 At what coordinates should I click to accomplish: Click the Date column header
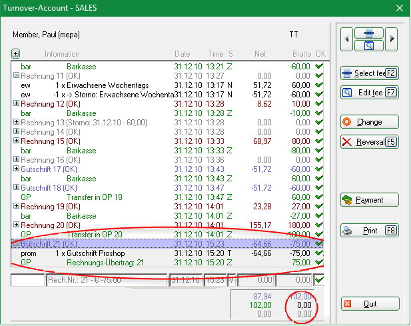click(x=182, y=54)
